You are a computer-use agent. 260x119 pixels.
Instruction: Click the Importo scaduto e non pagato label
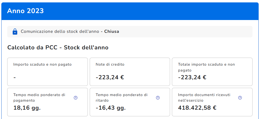[42, 64]
